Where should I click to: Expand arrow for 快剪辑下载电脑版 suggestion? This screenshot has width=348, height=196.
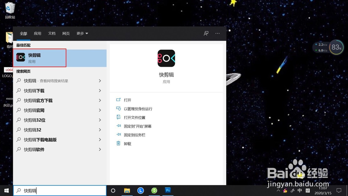[x=100, y=140]
